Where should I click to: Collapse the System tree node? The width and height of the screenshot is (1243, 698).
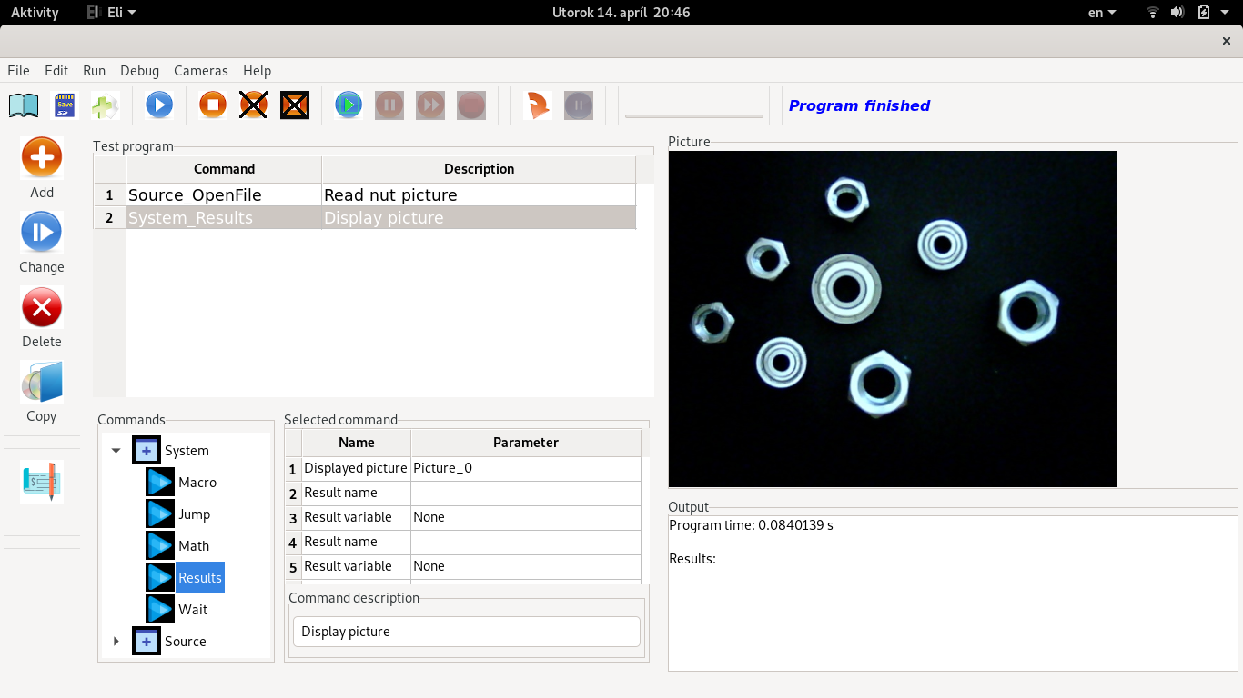(x=116, y=451)
